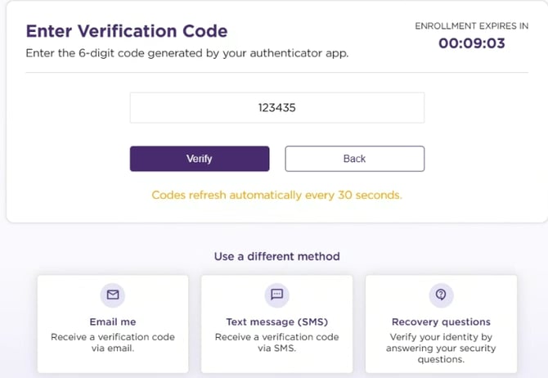Click the "ENROLLMENT EXPIRES IN" label

[472, 26]
